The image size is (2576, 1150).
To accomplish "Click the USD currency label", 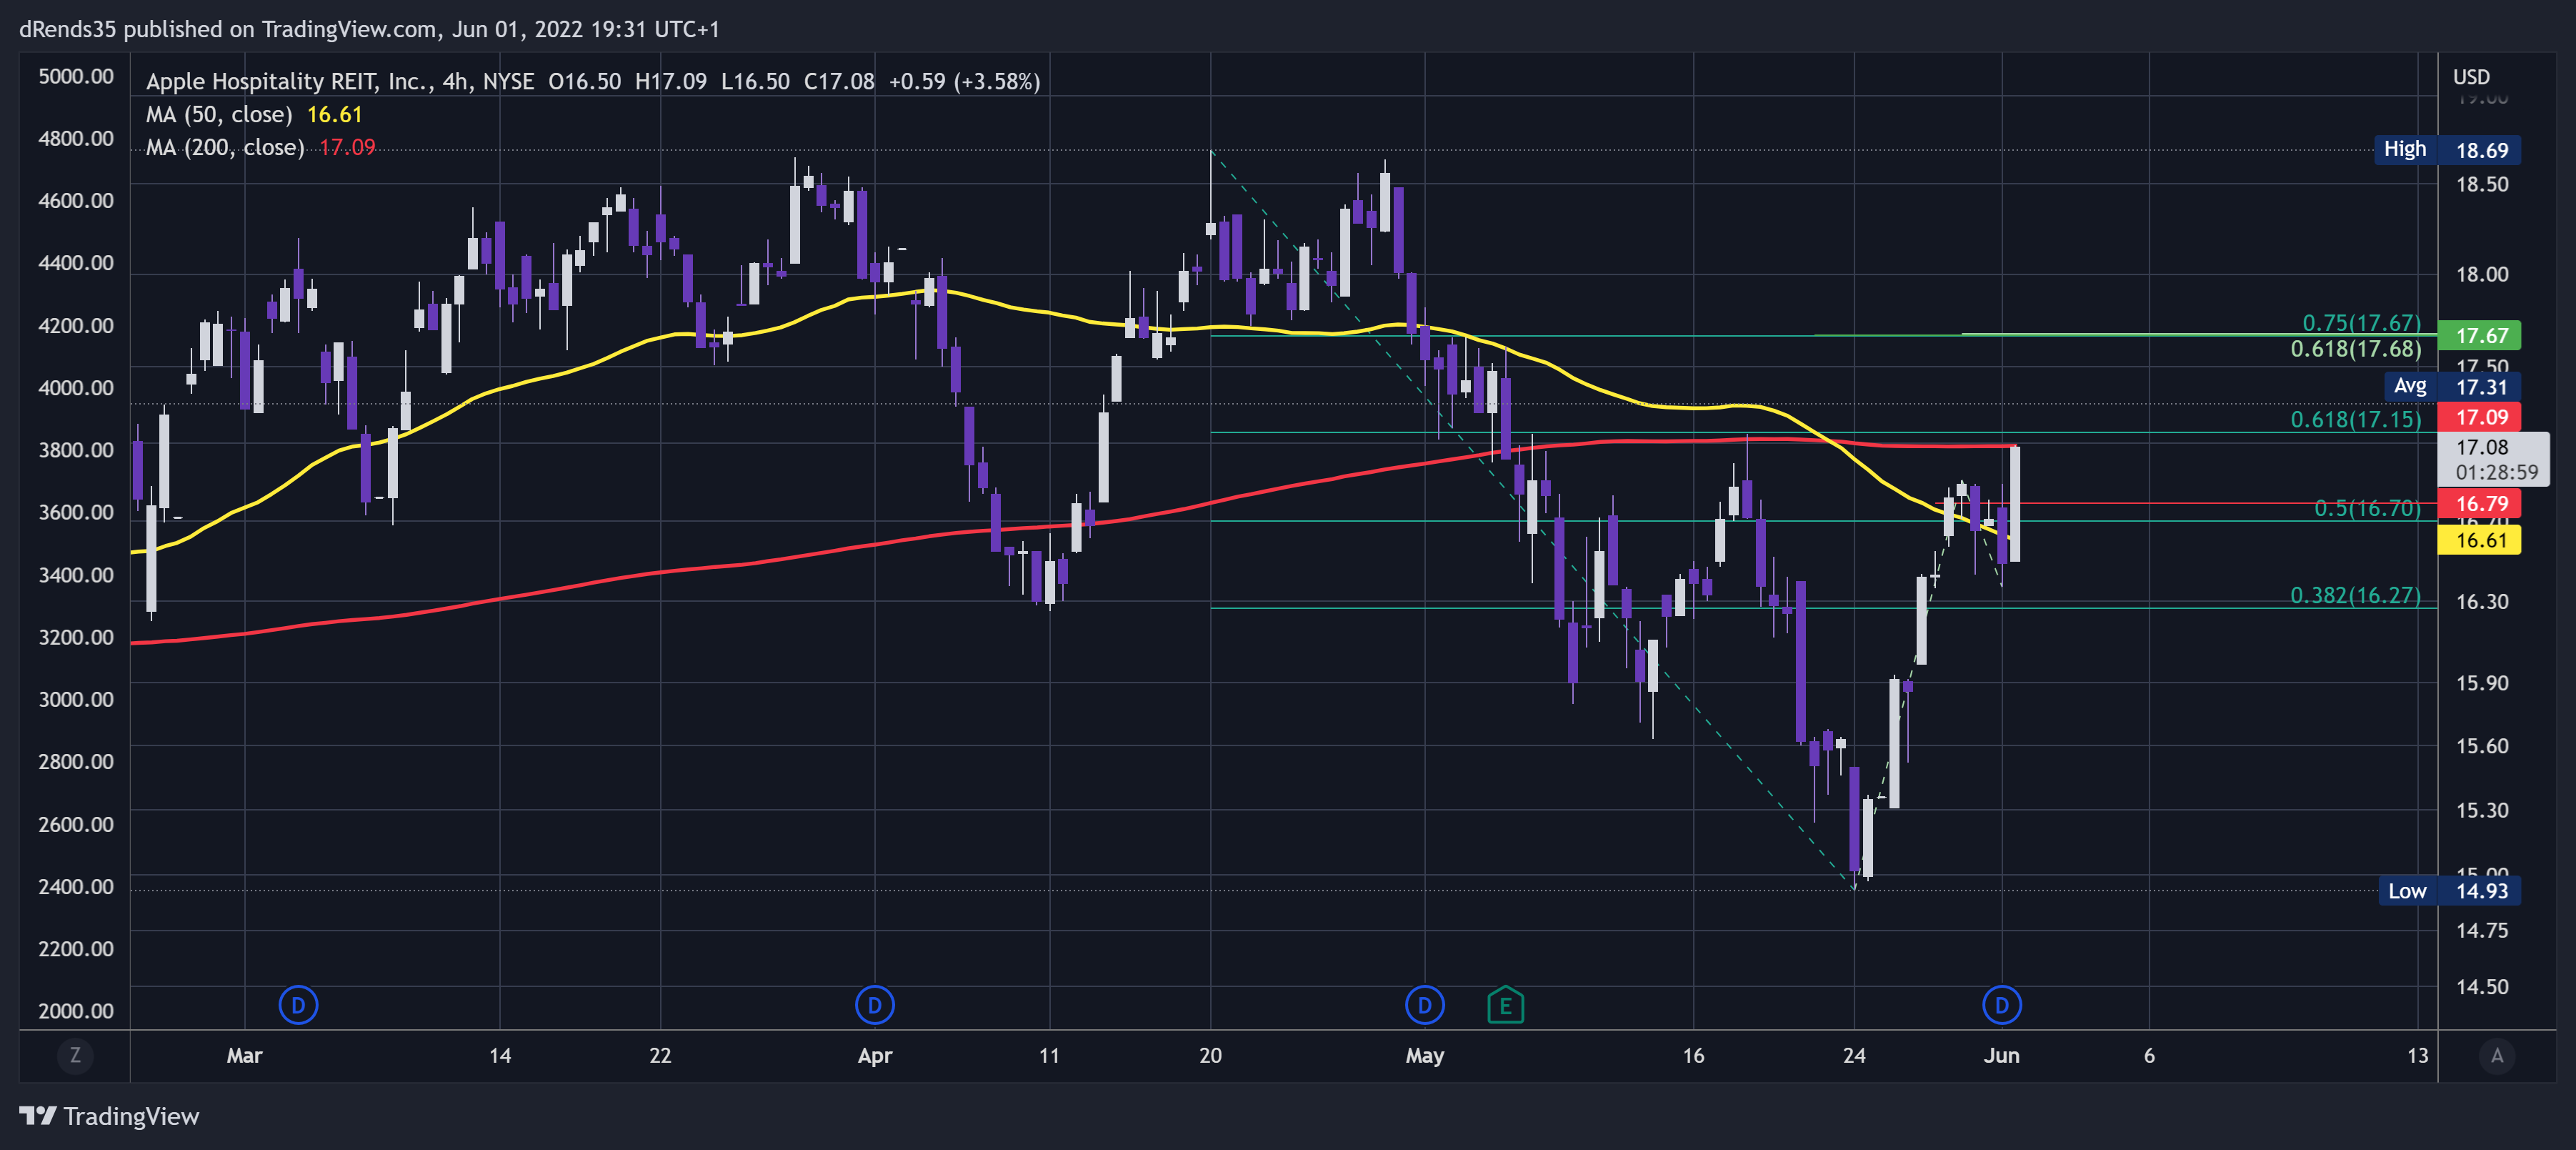I will (2471, 77).
